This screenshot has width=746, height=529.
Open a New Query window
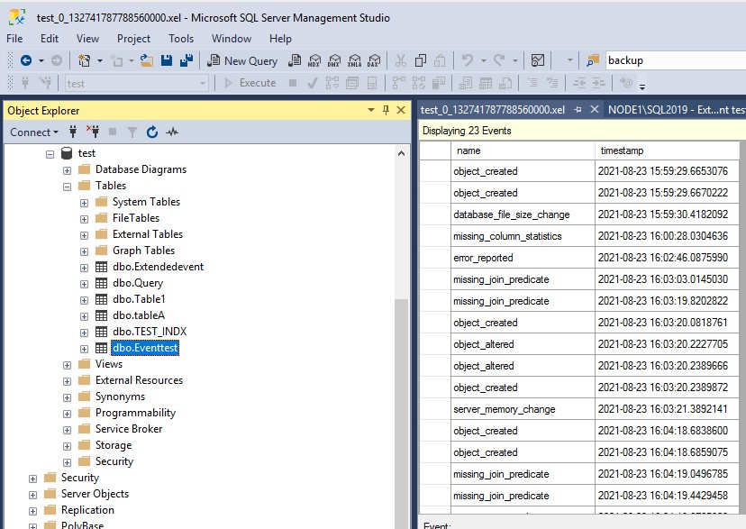[242, 60]
